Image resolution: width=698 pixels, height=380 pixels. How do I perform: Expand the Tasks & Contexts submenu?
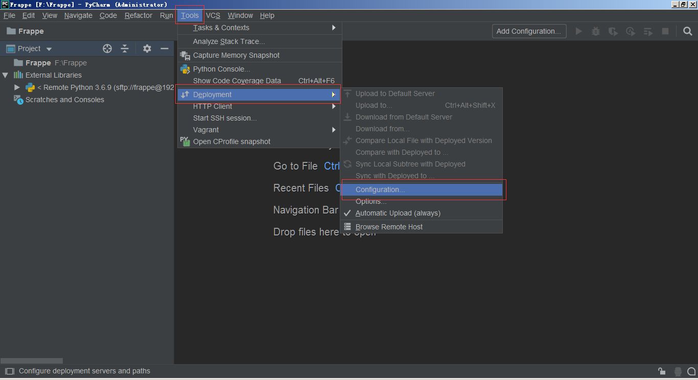[x=260, y=28]
